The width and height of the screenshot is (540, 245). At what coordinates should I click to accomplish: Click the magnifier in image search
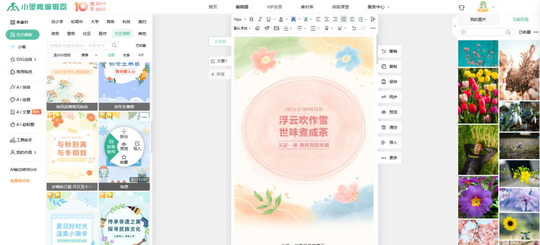coord(508,32)
